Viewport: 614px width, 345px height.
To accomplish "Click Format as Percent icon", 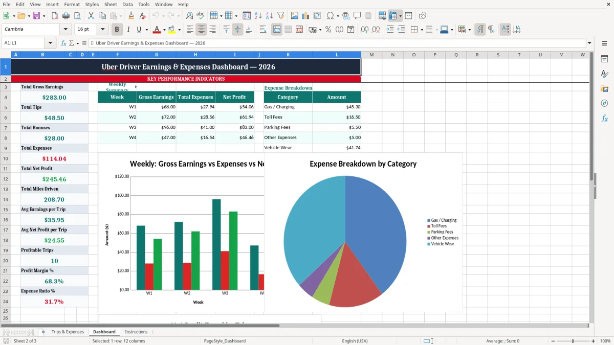I will coord(328,30).
